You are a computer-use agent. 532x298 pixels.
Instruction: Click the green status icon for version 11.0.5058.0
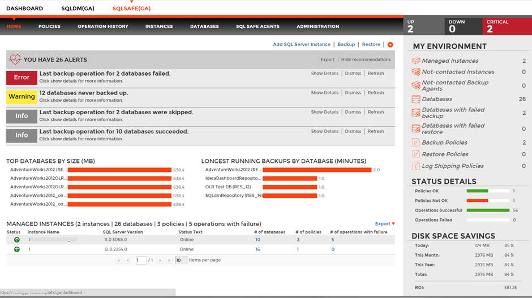(16, 240)
